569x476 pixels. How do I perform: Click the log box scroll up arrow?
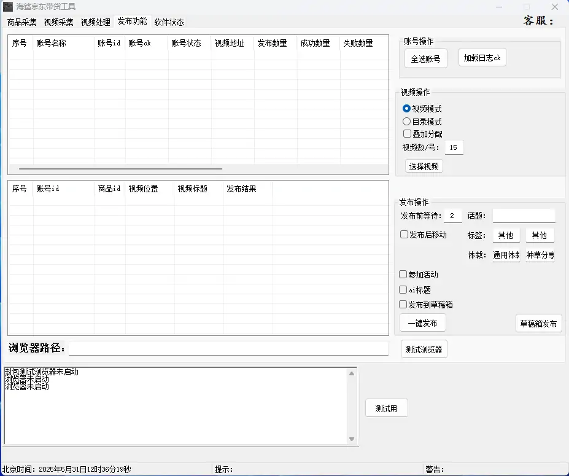point(352,373)
